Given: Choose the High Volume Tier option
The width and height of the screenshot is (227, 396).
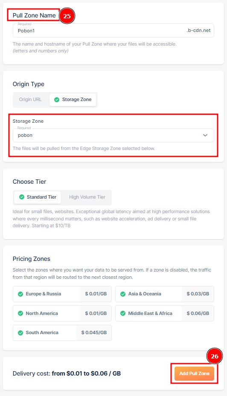Looking at the screenshot, I should [87, 197].
